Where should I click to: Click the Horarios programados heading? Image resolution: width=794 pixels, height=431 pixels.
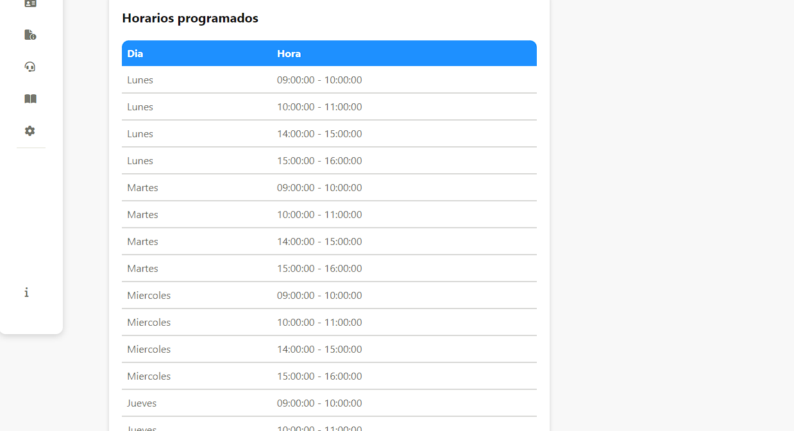190,19
